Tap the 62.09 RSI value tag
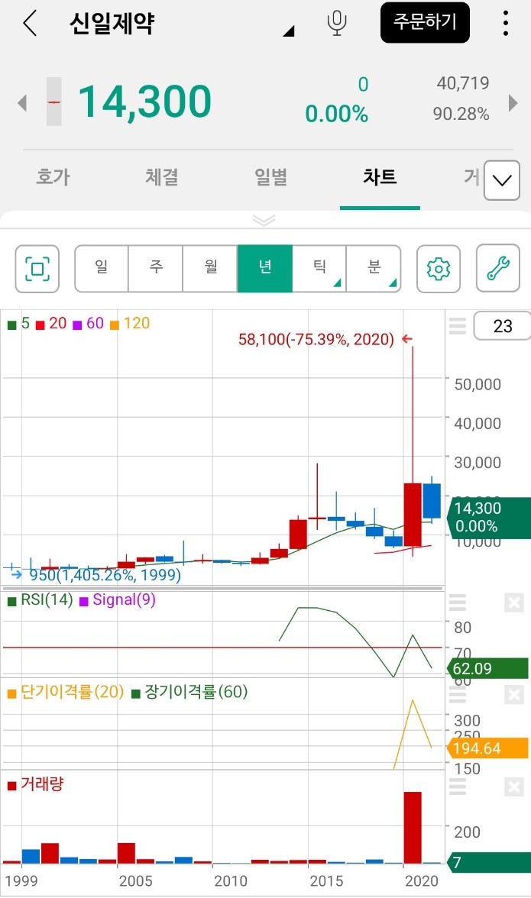Viewport: 531px width, 898px height. click(x=487, y=668)
